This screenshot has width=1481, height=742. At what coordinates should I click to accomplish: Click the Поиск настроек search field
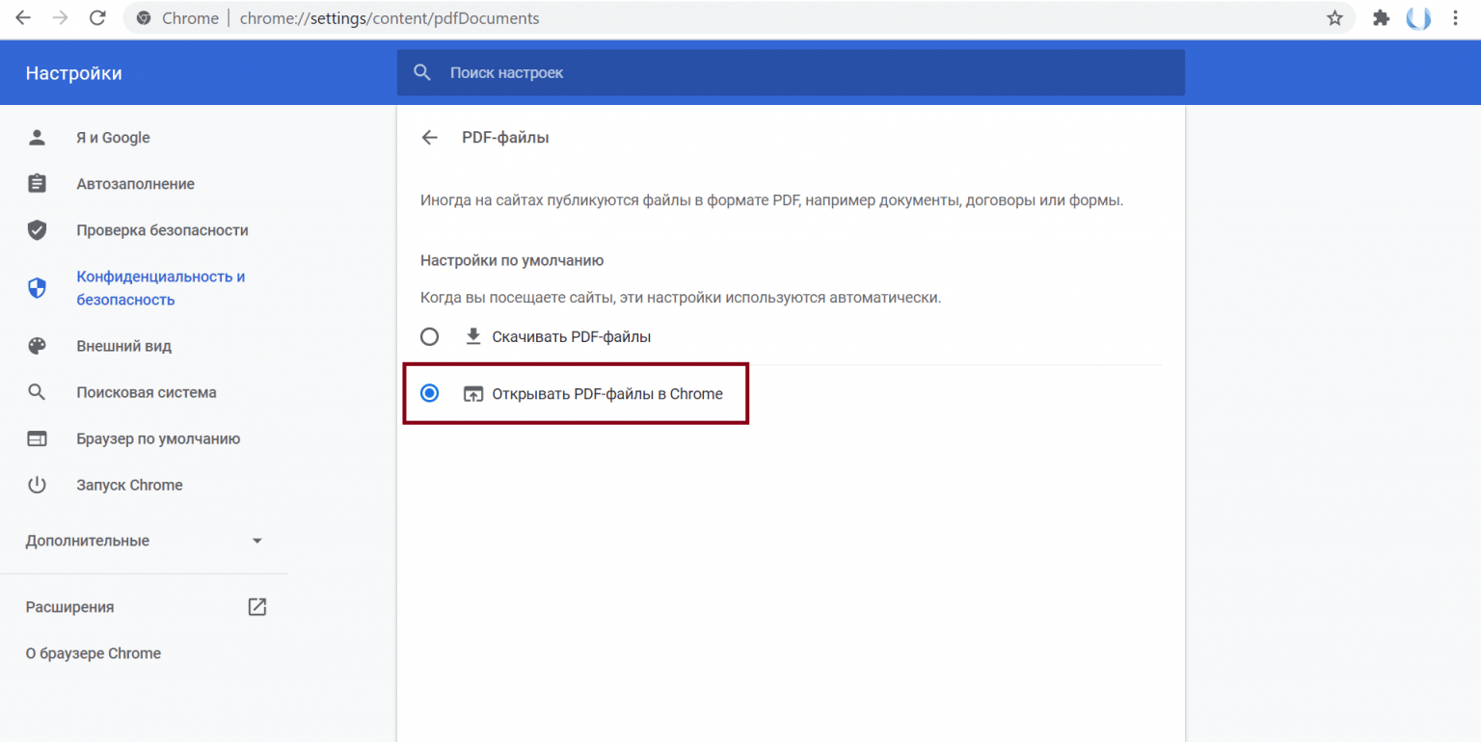[791, 72]
